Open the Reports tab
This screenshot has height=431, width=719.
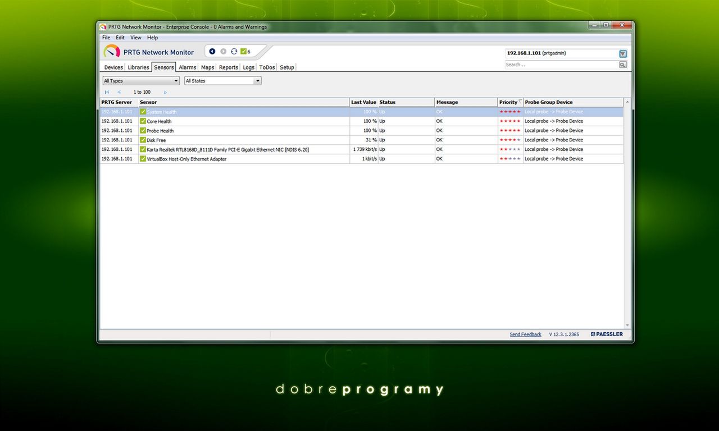(x=229, y=67)
